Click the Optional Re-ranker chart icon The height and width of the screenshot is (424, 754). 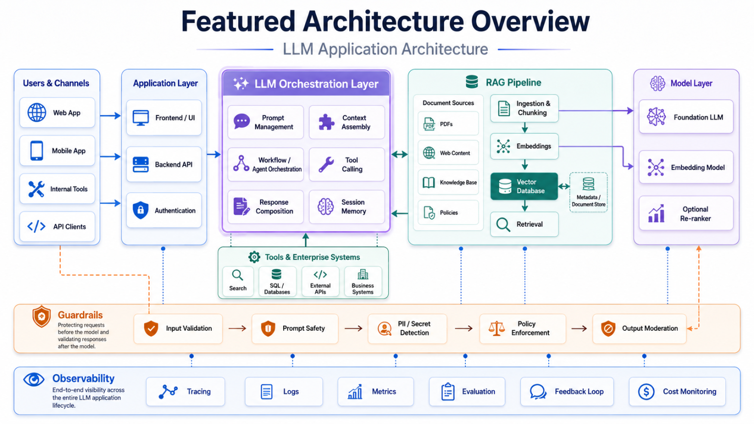[656, 213]
